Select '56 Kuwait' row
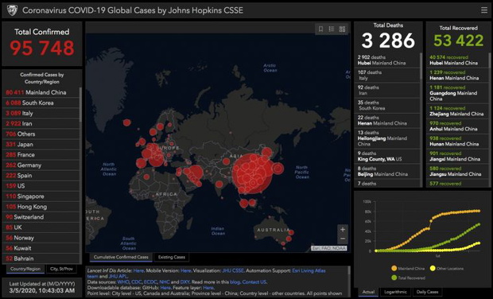Viewport: 493px width, 299px height. (x=41, y=248)
